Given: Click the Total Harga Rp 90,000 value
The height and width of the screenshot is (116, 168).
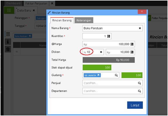Looking at the screenshot, I should tap(109, 60).
